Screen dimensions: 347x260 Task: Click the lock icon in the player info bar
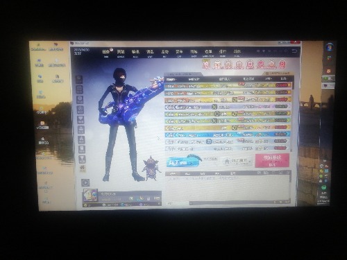(149, 198)
